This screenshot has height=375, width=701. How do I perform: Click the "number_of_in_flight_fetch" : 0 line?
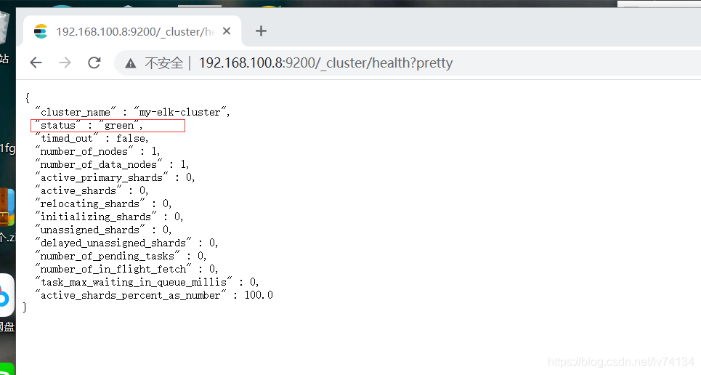coord(126,269)
